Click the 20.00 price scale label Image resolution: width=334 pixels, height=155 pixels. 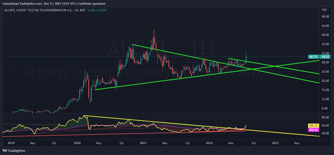325,81
